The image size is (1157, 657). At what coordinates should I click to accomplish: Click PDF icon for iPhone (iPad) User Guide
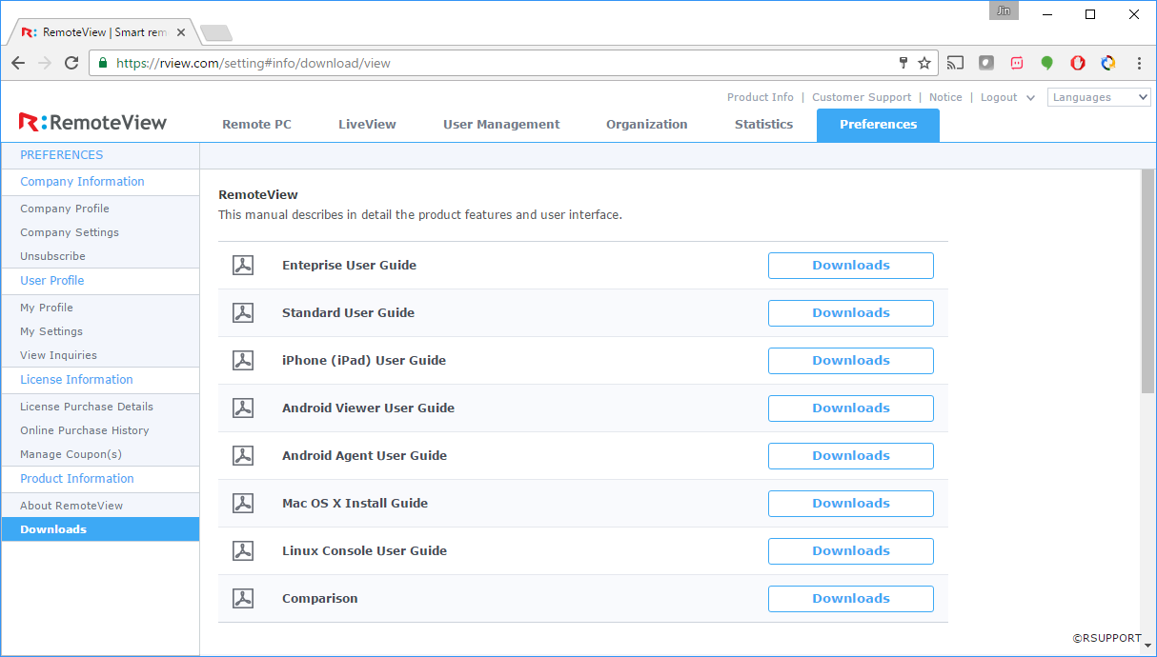click(x=243, y=361)
